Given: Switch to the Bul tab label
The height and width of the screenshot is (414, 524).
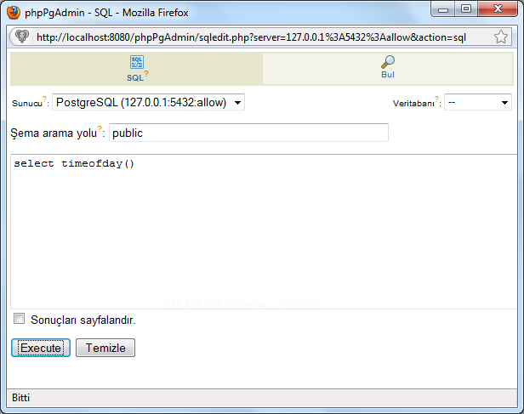Looking at the screenshot, I should (x=388, y=75).
